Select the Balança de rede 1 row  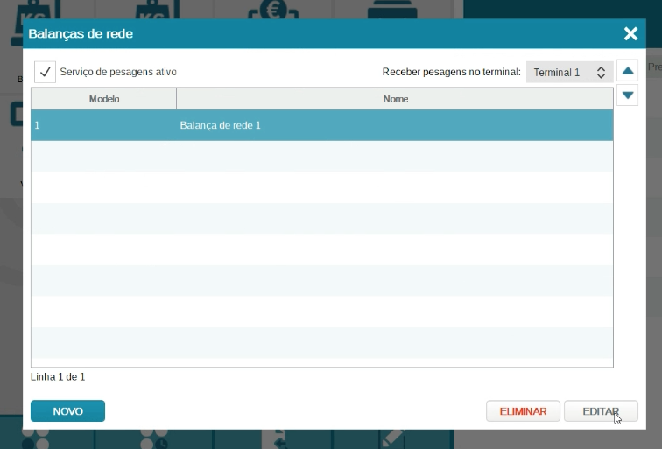coord(321,125)
